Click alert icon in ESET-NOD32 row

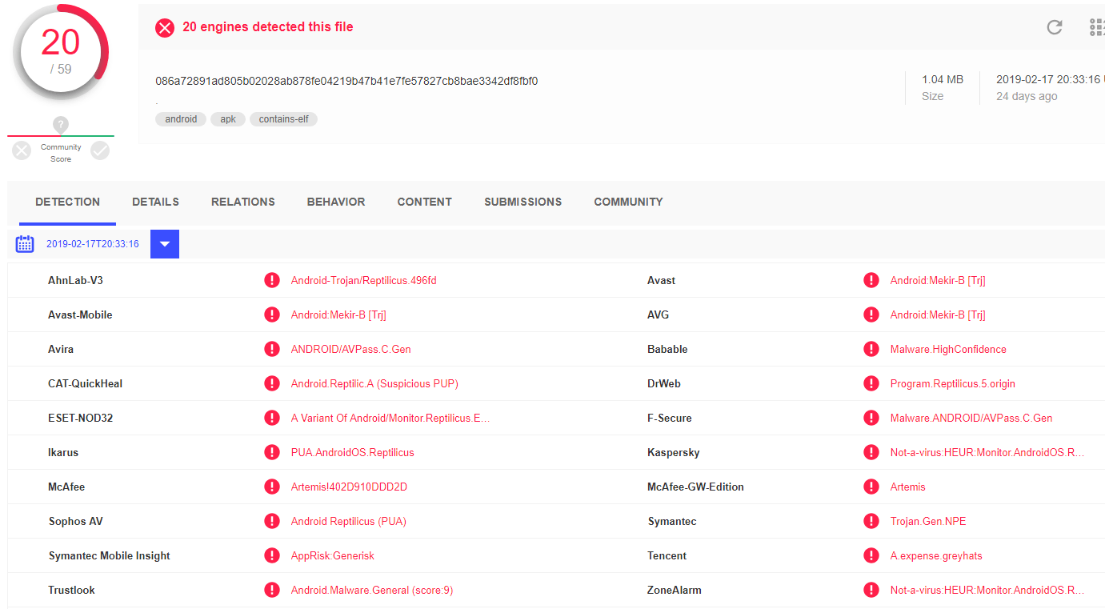click(272, 418)
